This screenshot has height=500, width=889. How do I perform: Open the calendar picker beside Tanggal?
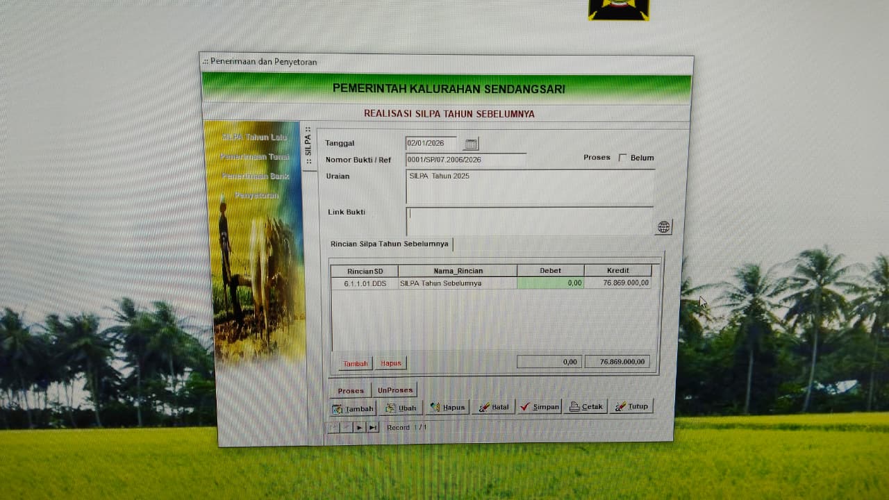tap(471, 144)
